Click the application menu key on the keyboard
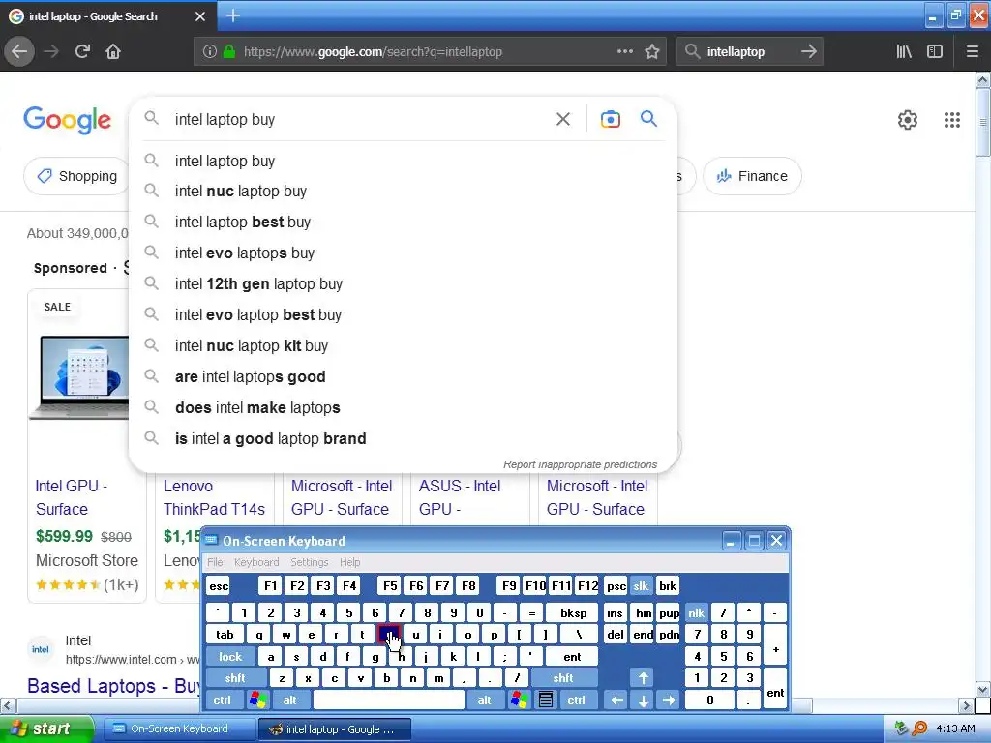 546,700
